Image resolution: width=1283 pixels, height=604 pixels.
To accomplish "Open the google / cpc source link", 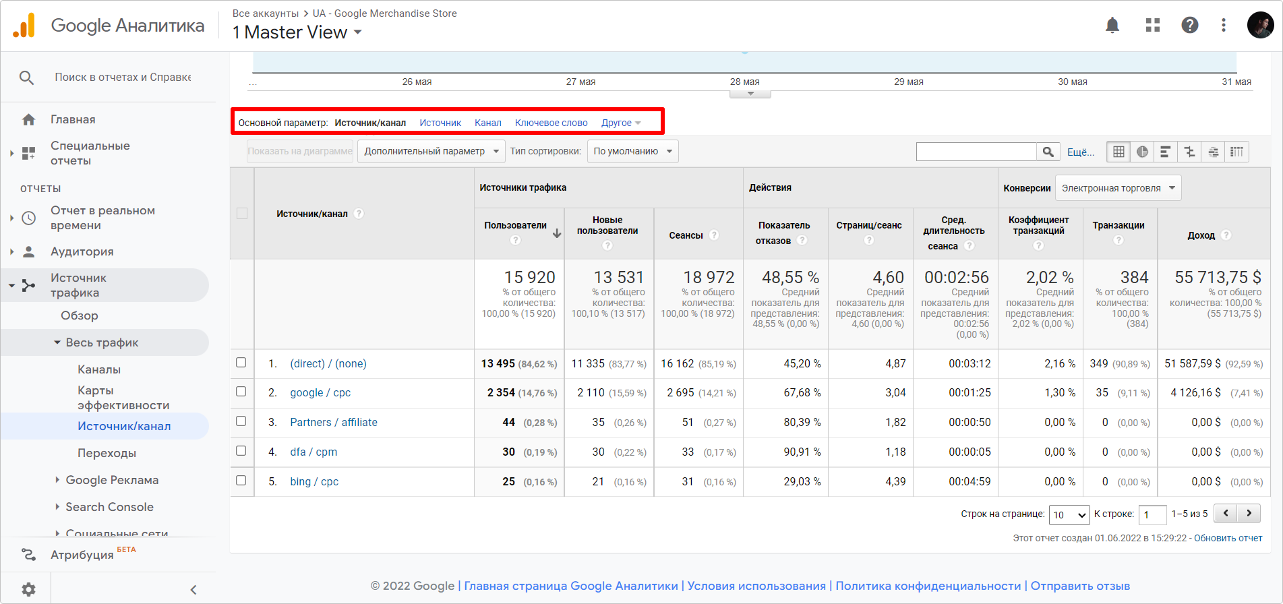I will (x=320, y=392).
